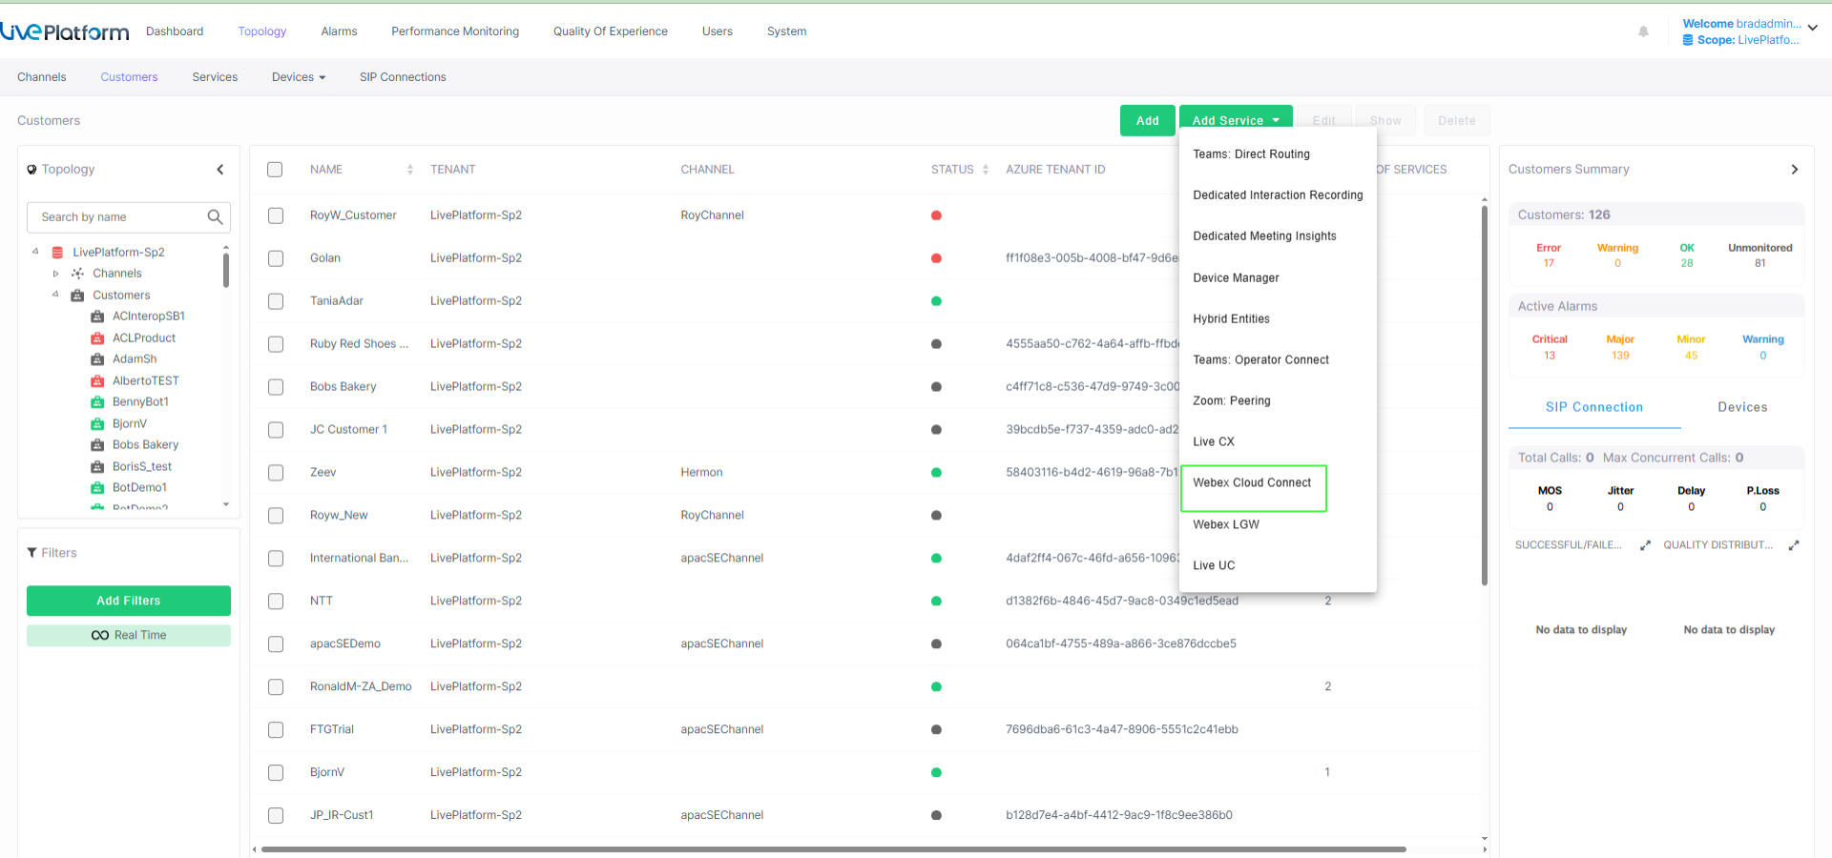Click the Search by name field
The height and width of the screenshot is (858, 1832).
point(129,217)
